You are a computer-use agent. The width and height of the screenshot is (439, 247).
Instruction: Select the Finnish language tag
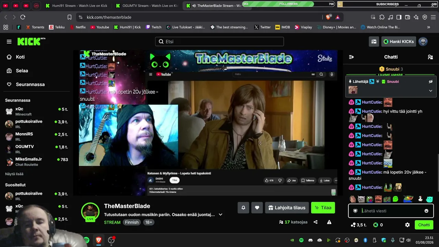click(x=132, y=222)
